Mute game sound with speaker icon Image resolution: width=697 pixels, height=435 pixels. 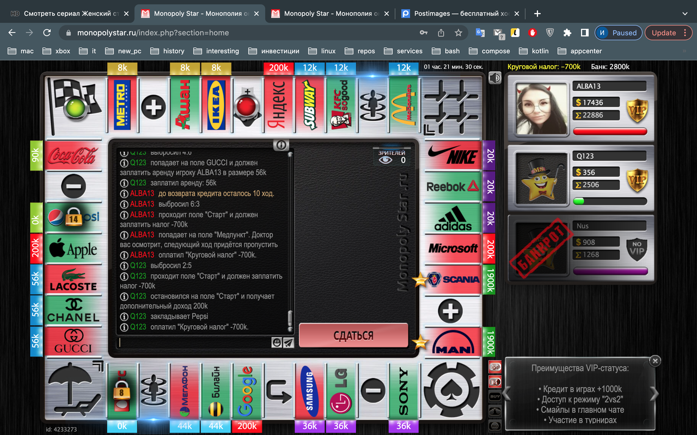(x=494, y=78)
